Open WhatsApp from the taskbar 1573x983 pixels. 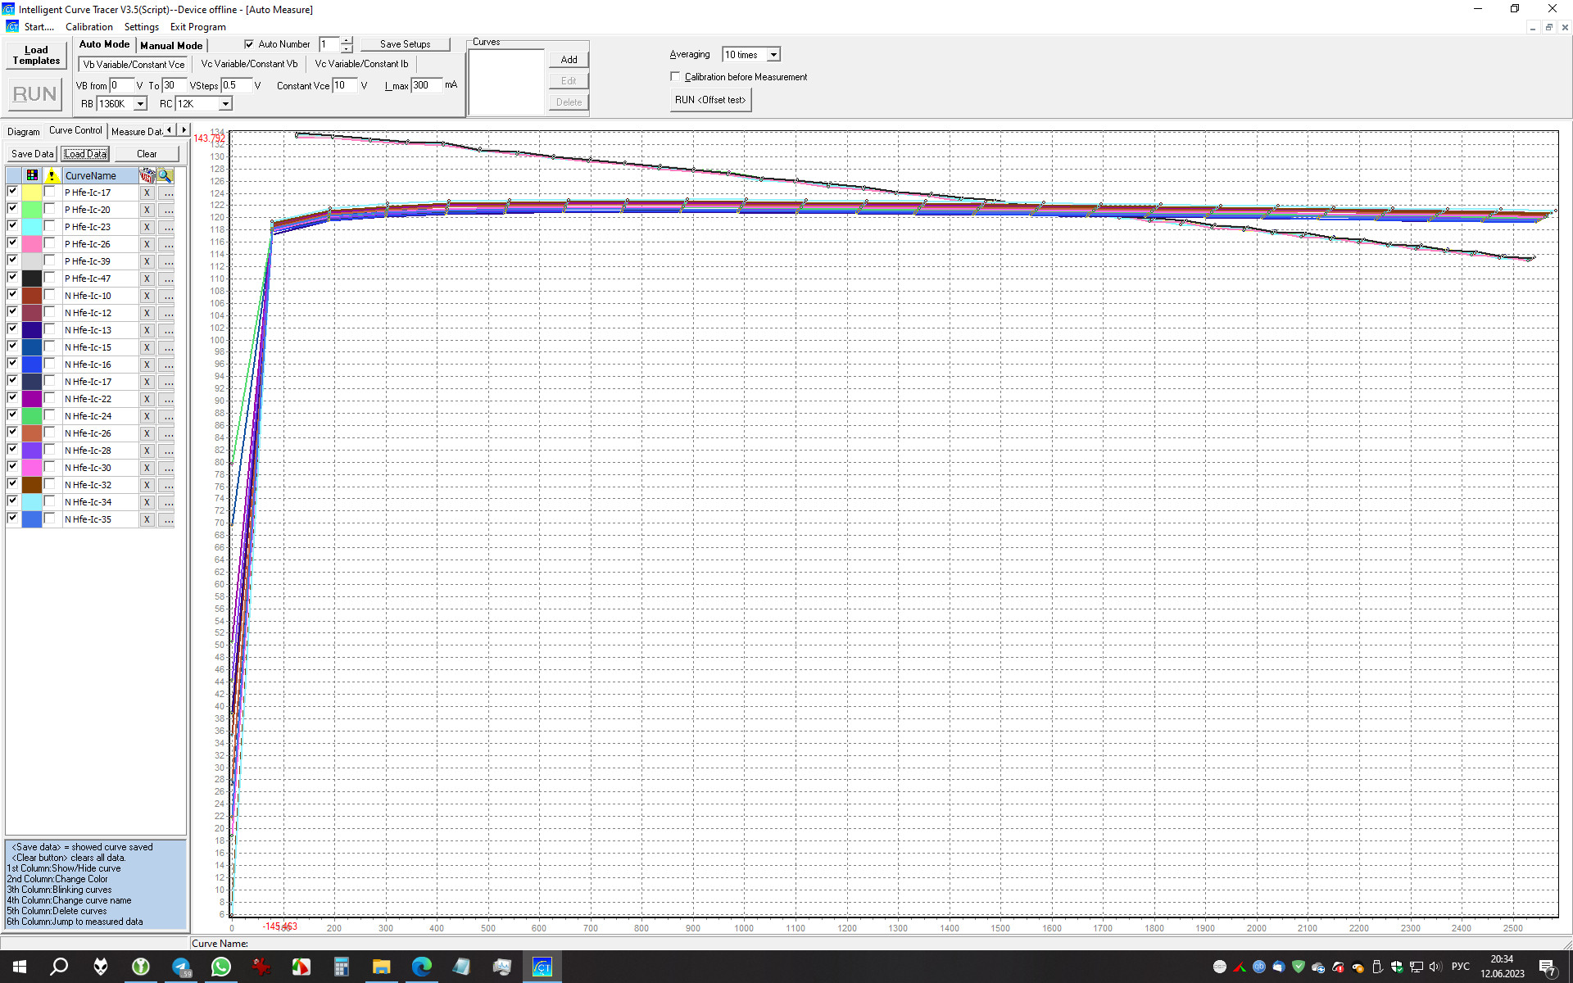pyautogui.click(x=221, y=967)
